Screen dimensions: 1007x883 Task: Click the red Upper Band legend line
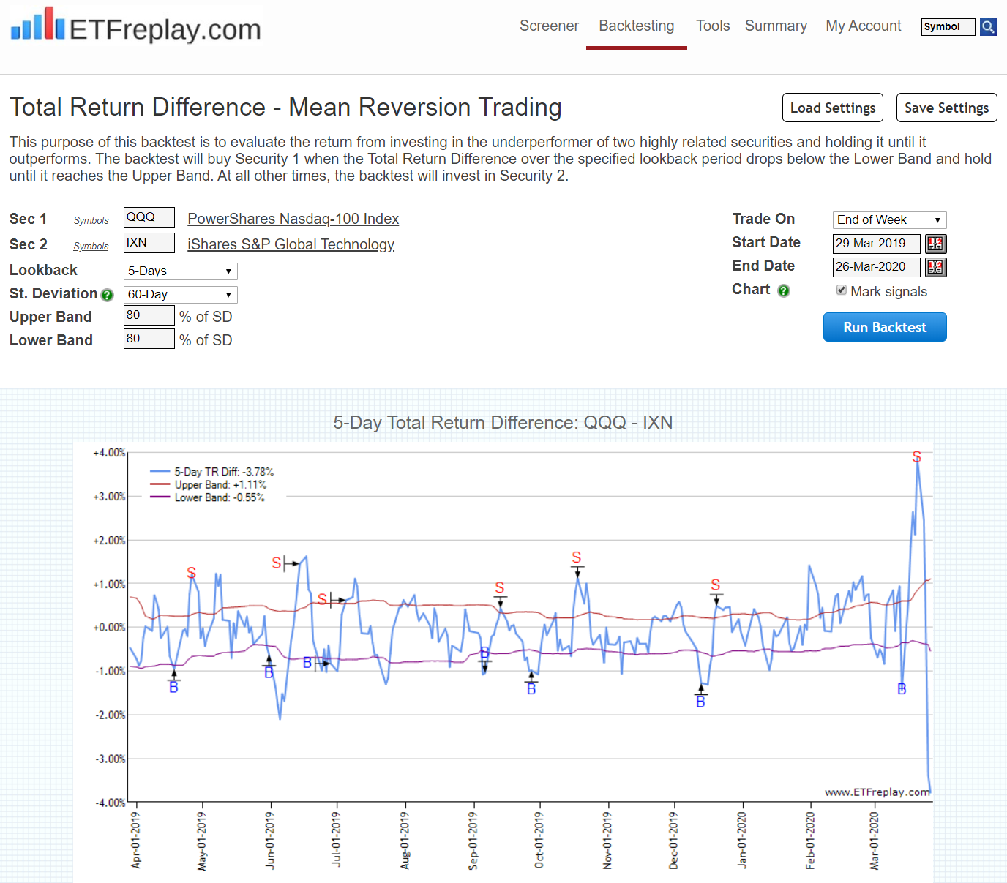[160, 484]
